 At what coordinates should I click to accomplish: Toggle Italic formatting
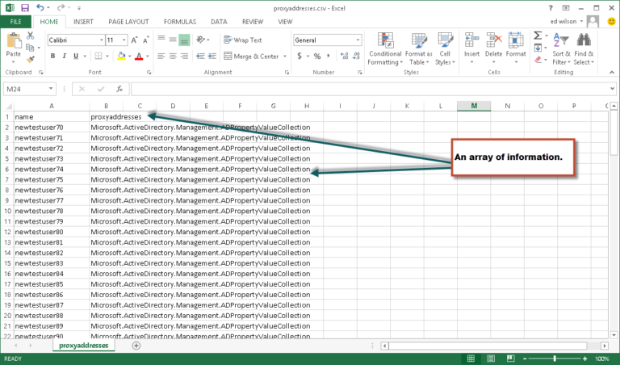coord(65,56)
